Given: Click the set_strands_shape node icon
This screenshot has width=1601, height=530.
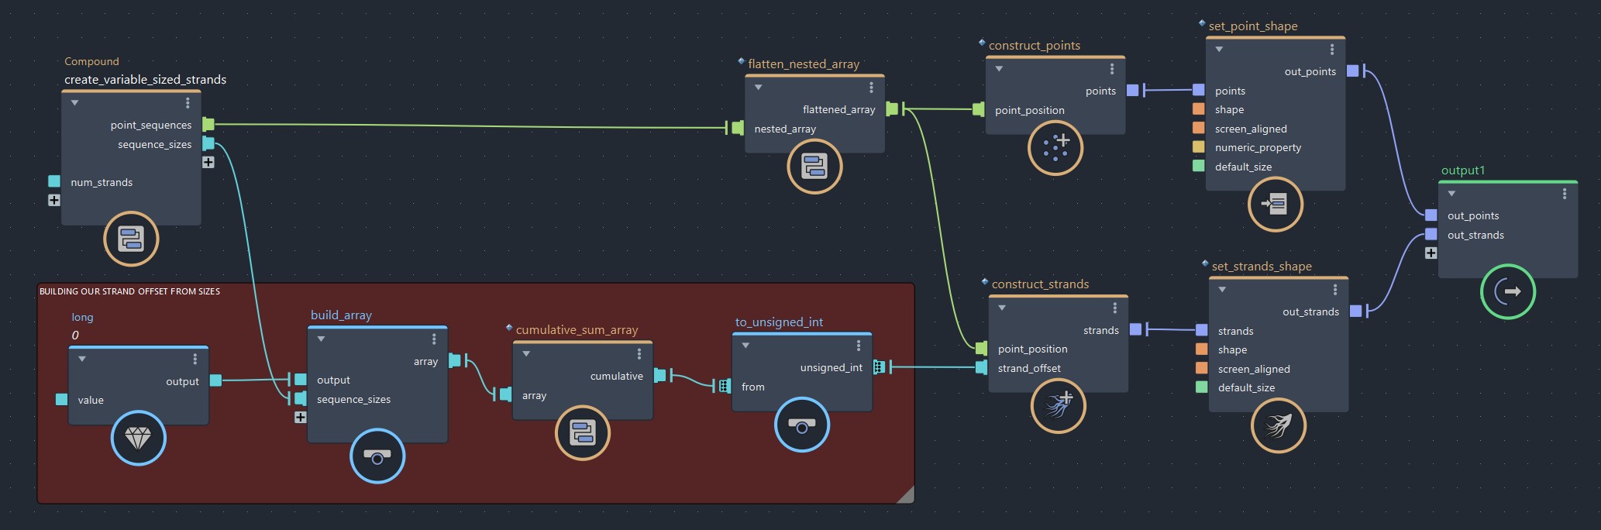Looking at the screenshot, I should [1278, 425].
